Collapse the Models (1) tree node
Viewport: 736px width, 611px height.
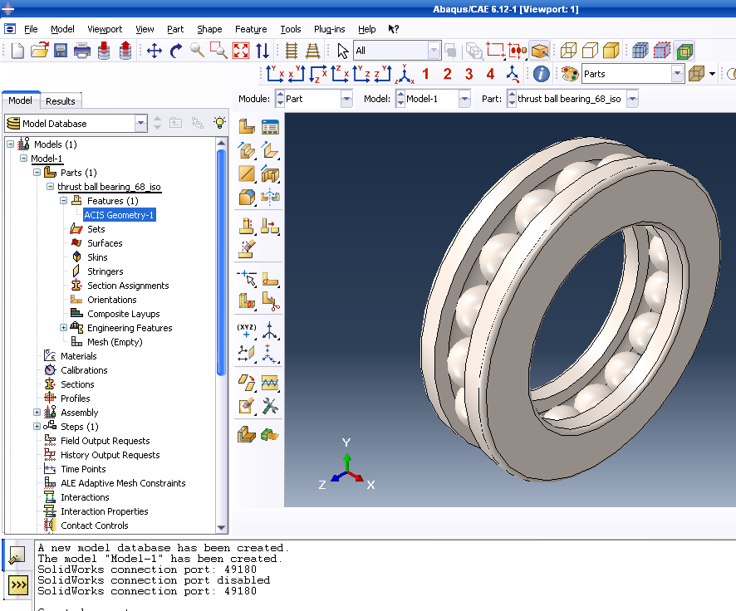10,144
